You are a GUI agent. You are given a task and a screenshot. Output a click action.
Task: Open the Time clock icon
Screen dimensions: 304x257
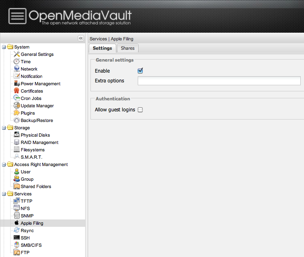click(17, 62)
